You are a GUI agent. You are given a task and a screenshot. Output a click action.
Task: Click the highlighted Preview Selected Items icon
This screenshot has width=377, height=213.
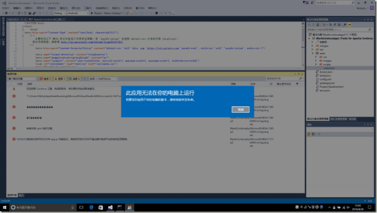(349, 25)
